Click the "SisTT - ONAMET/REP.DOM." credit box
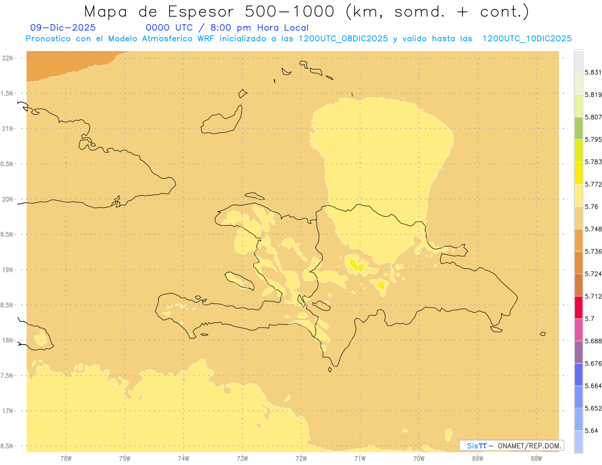Screen dimensions: 602x465 [x=512, y=445]
